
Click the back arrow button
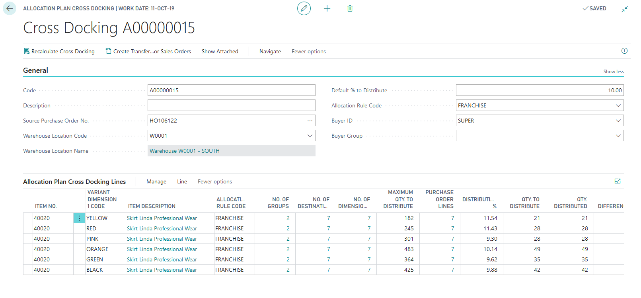10,8
